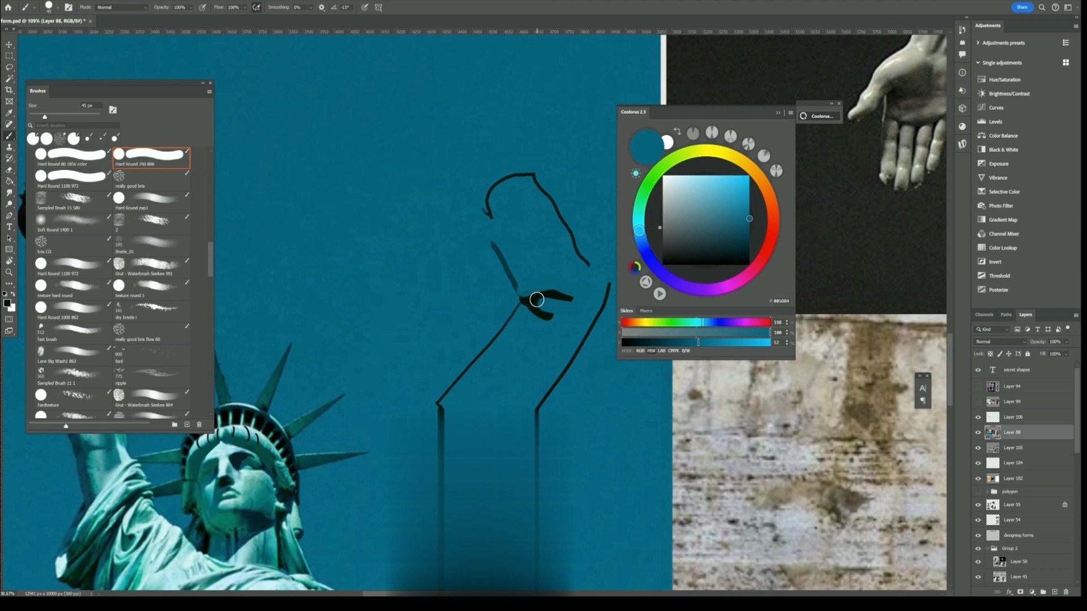Create a new group folder in Layers
The height and width of the screenshot is (611, 1087).
[1043, 592]
